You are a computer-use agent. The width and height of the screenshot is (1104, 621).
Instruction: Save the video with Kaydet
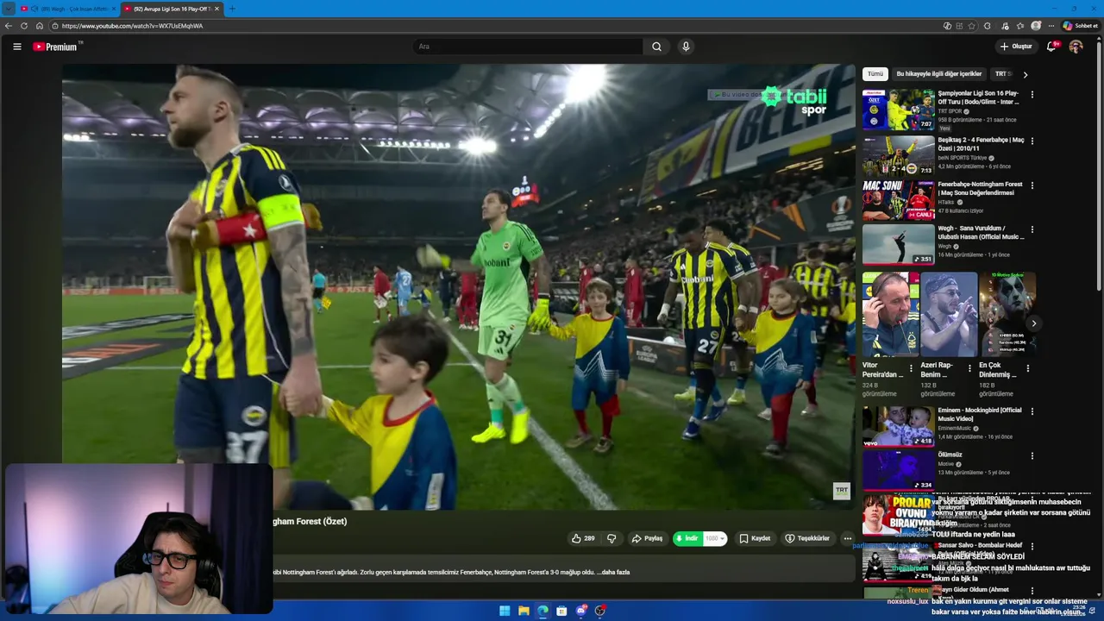coord(755,538)
